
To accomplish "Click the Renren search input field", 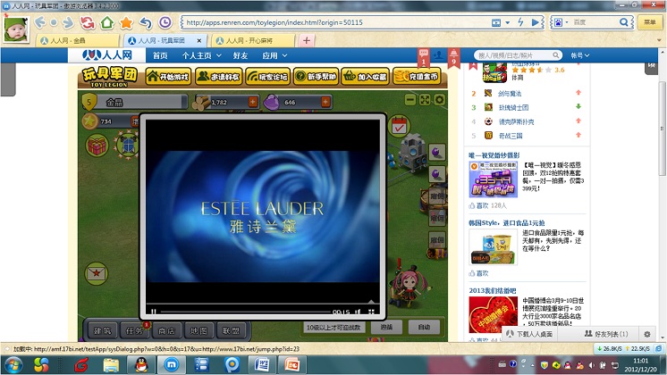I will point(515,55).
